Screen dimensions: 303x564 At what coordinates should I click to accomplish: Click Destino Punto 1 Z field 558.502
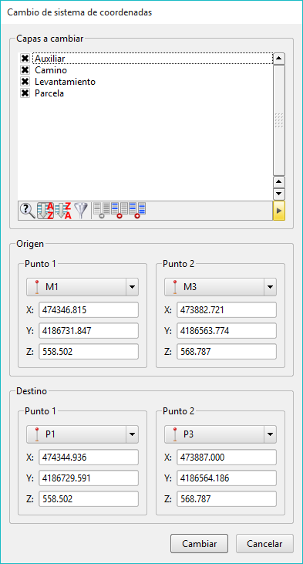pyautogui.click(x=89, y=499)
